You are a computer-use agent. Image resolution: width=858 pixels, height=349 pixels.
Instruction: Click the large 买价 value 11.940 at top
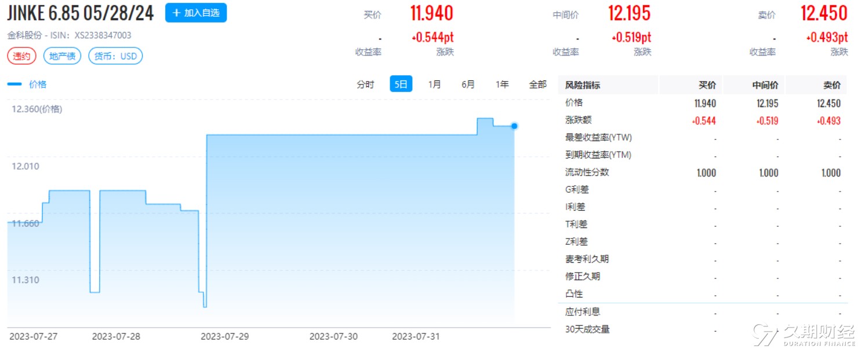click(432, 13)
